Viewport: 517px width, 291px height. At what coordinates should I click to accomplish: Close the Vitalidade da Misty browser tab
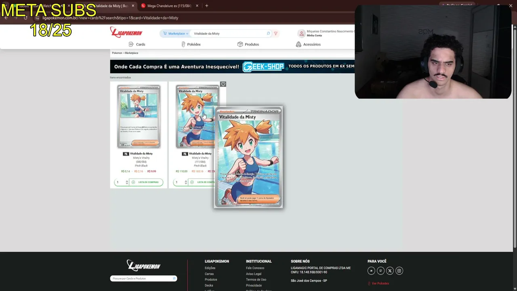(133, 6)
